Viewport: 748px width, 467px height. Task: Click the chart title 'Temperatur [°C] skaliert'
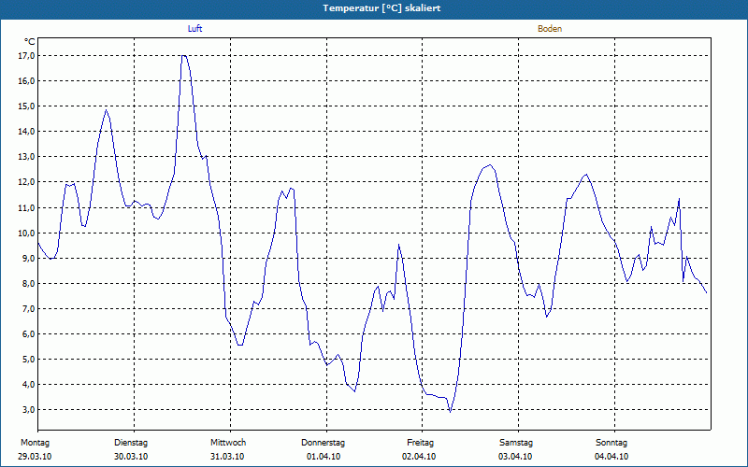(x=381, y=8)
